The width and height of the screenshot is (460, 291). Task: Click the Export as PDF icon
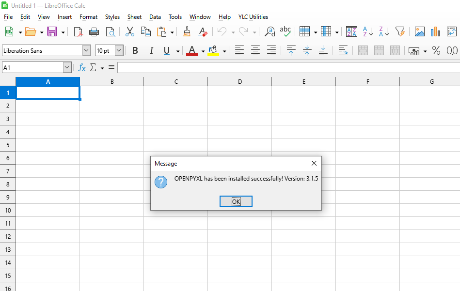pos(78,32)
